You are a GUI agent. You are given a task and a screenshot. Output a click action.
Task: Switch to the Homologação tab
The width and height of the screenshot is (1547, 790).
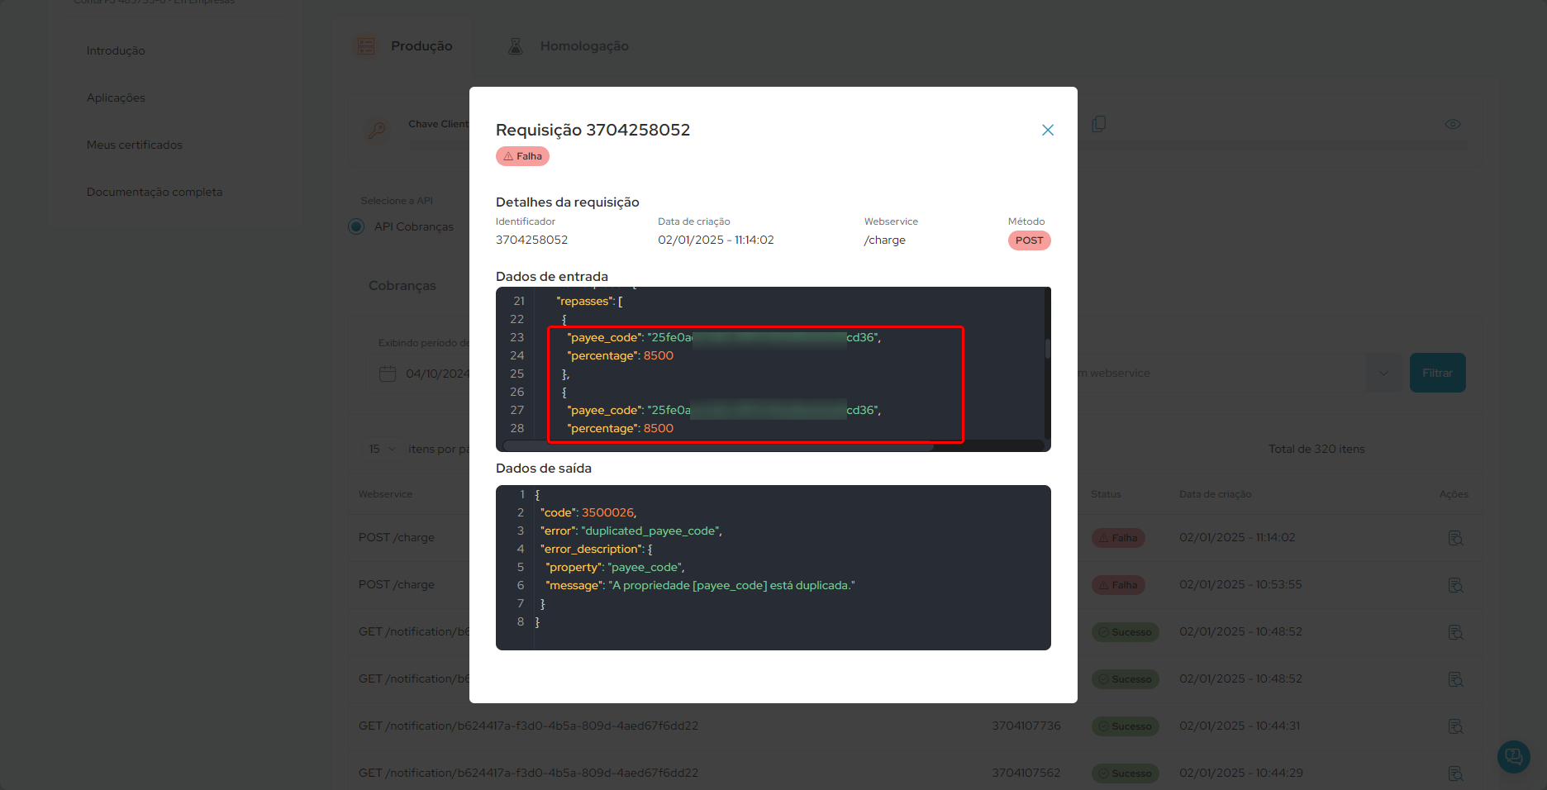(569, 46)
